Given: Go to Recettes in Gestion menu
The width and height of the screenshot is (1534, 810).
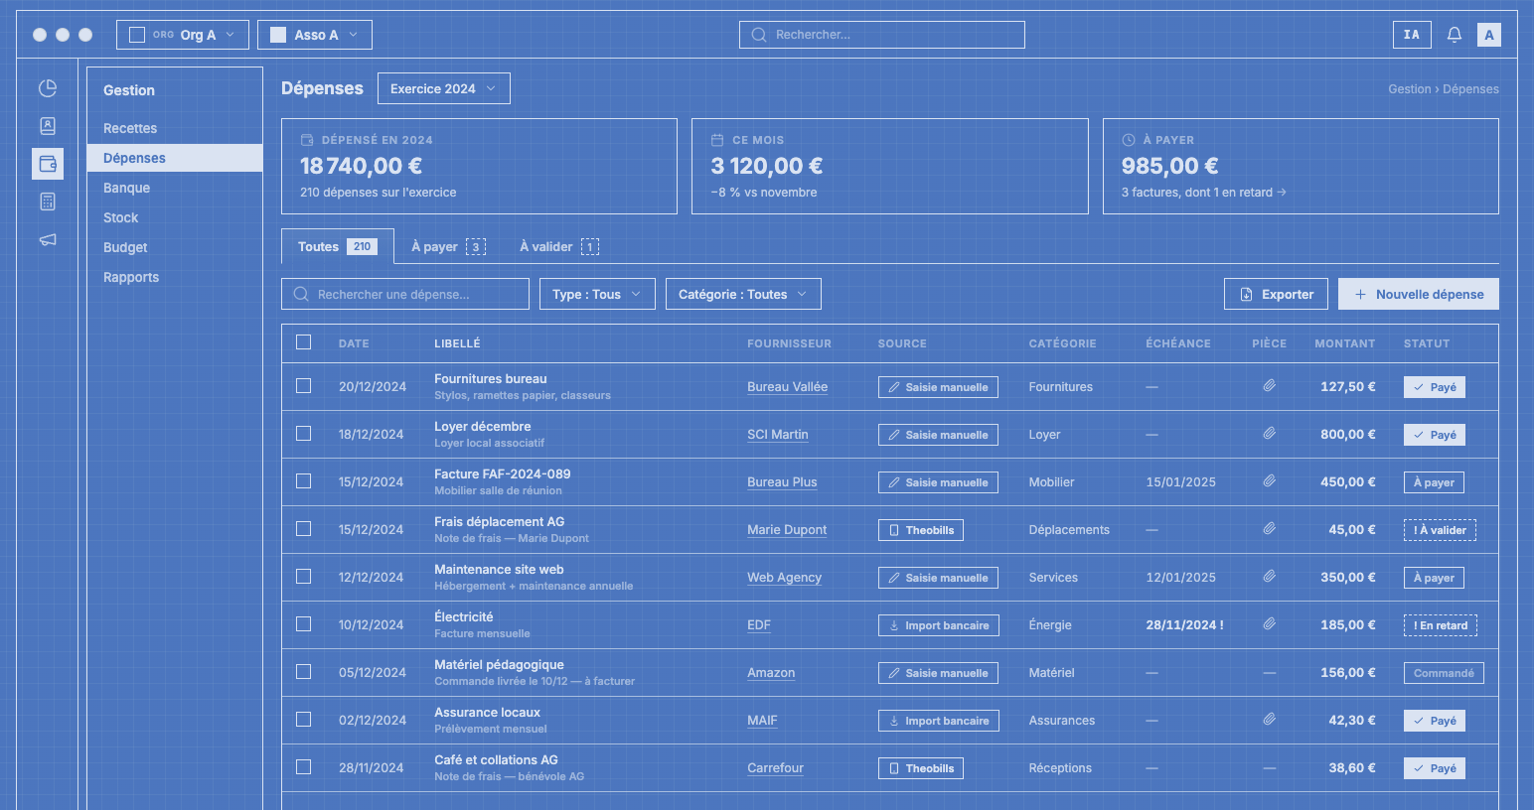Looking at the screenshot, I should (175, 128).
